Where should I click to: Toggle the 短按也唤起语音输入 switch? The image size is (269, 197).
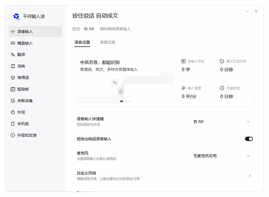pos(249,139)
